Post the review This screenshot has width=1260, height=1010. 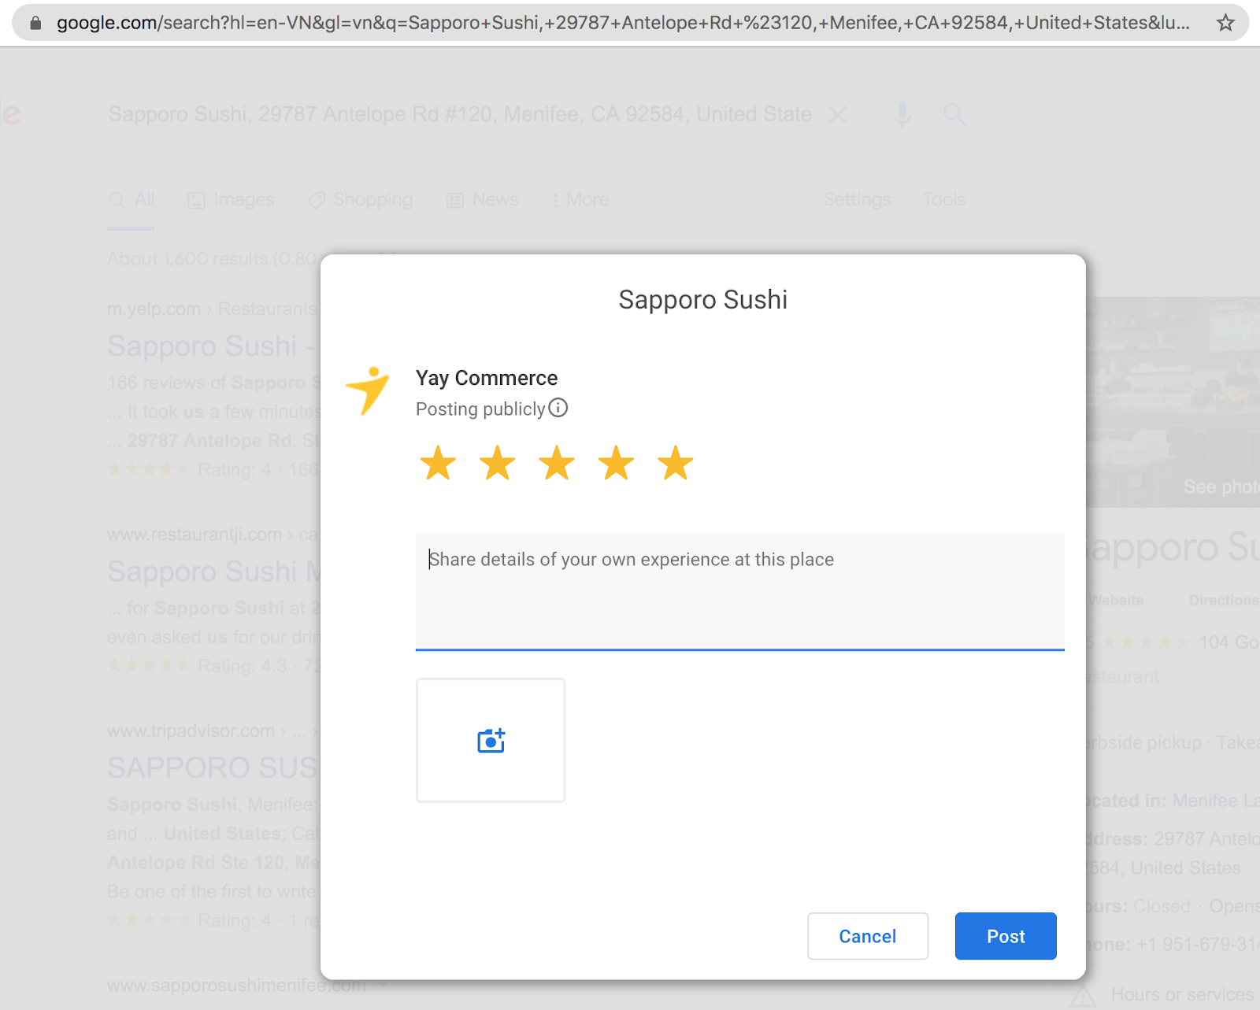1006,936
